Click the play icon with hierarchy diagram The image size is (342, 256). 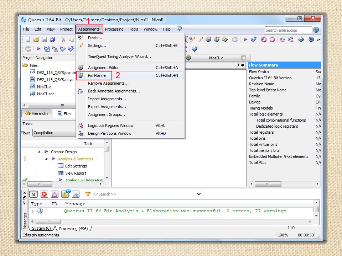(x=55, y=49)
